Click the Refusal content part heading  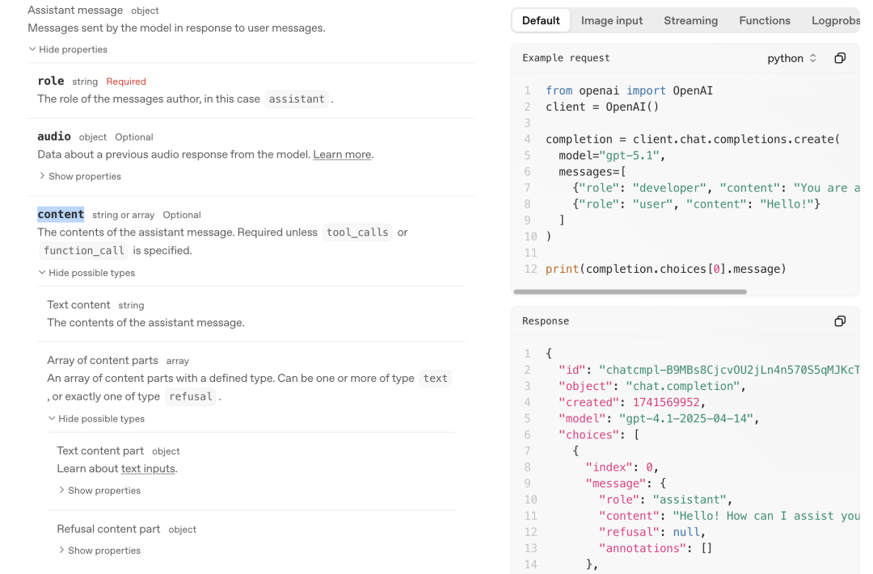pyautogui.click(x=108, y=529)
